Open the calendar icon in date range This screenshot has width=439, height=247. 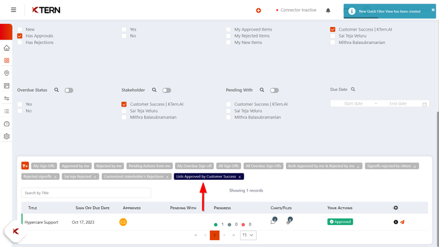tap(425, 104)
